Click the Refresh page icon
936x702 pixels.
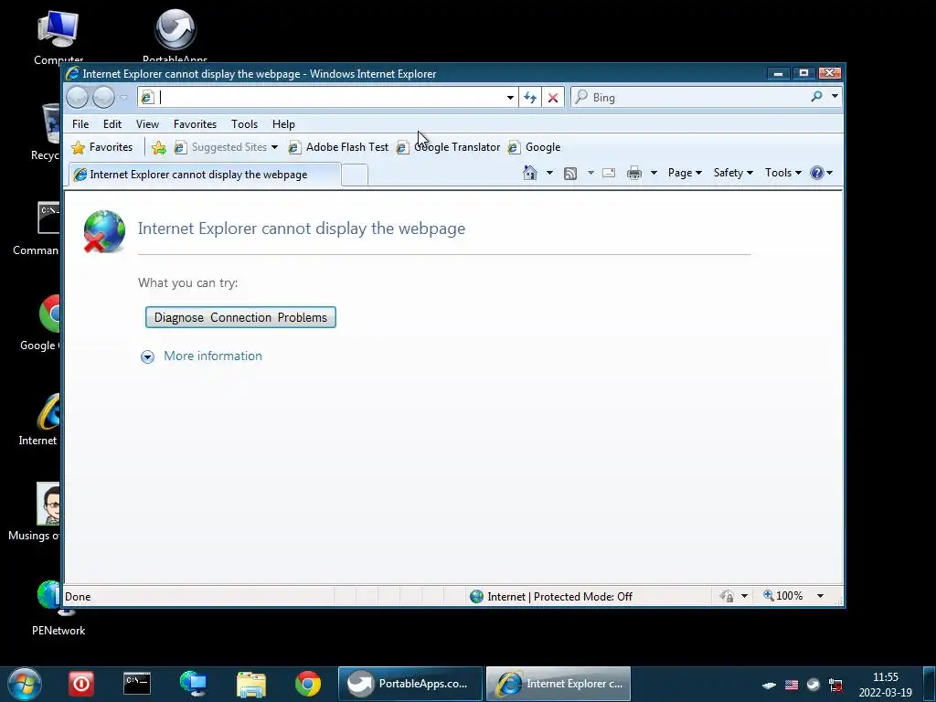click(x=530, y=97)
